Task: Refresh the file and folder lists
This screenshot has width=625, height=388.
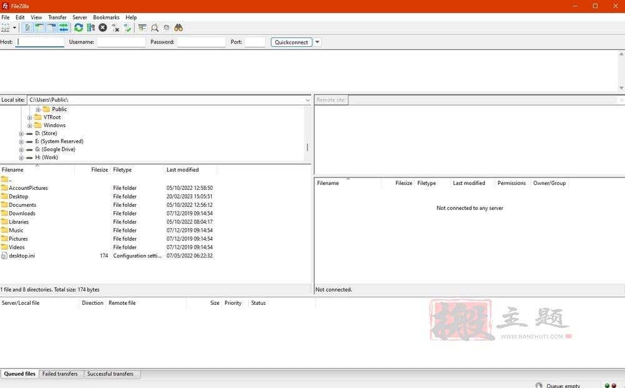Action: tap(79, 27)
